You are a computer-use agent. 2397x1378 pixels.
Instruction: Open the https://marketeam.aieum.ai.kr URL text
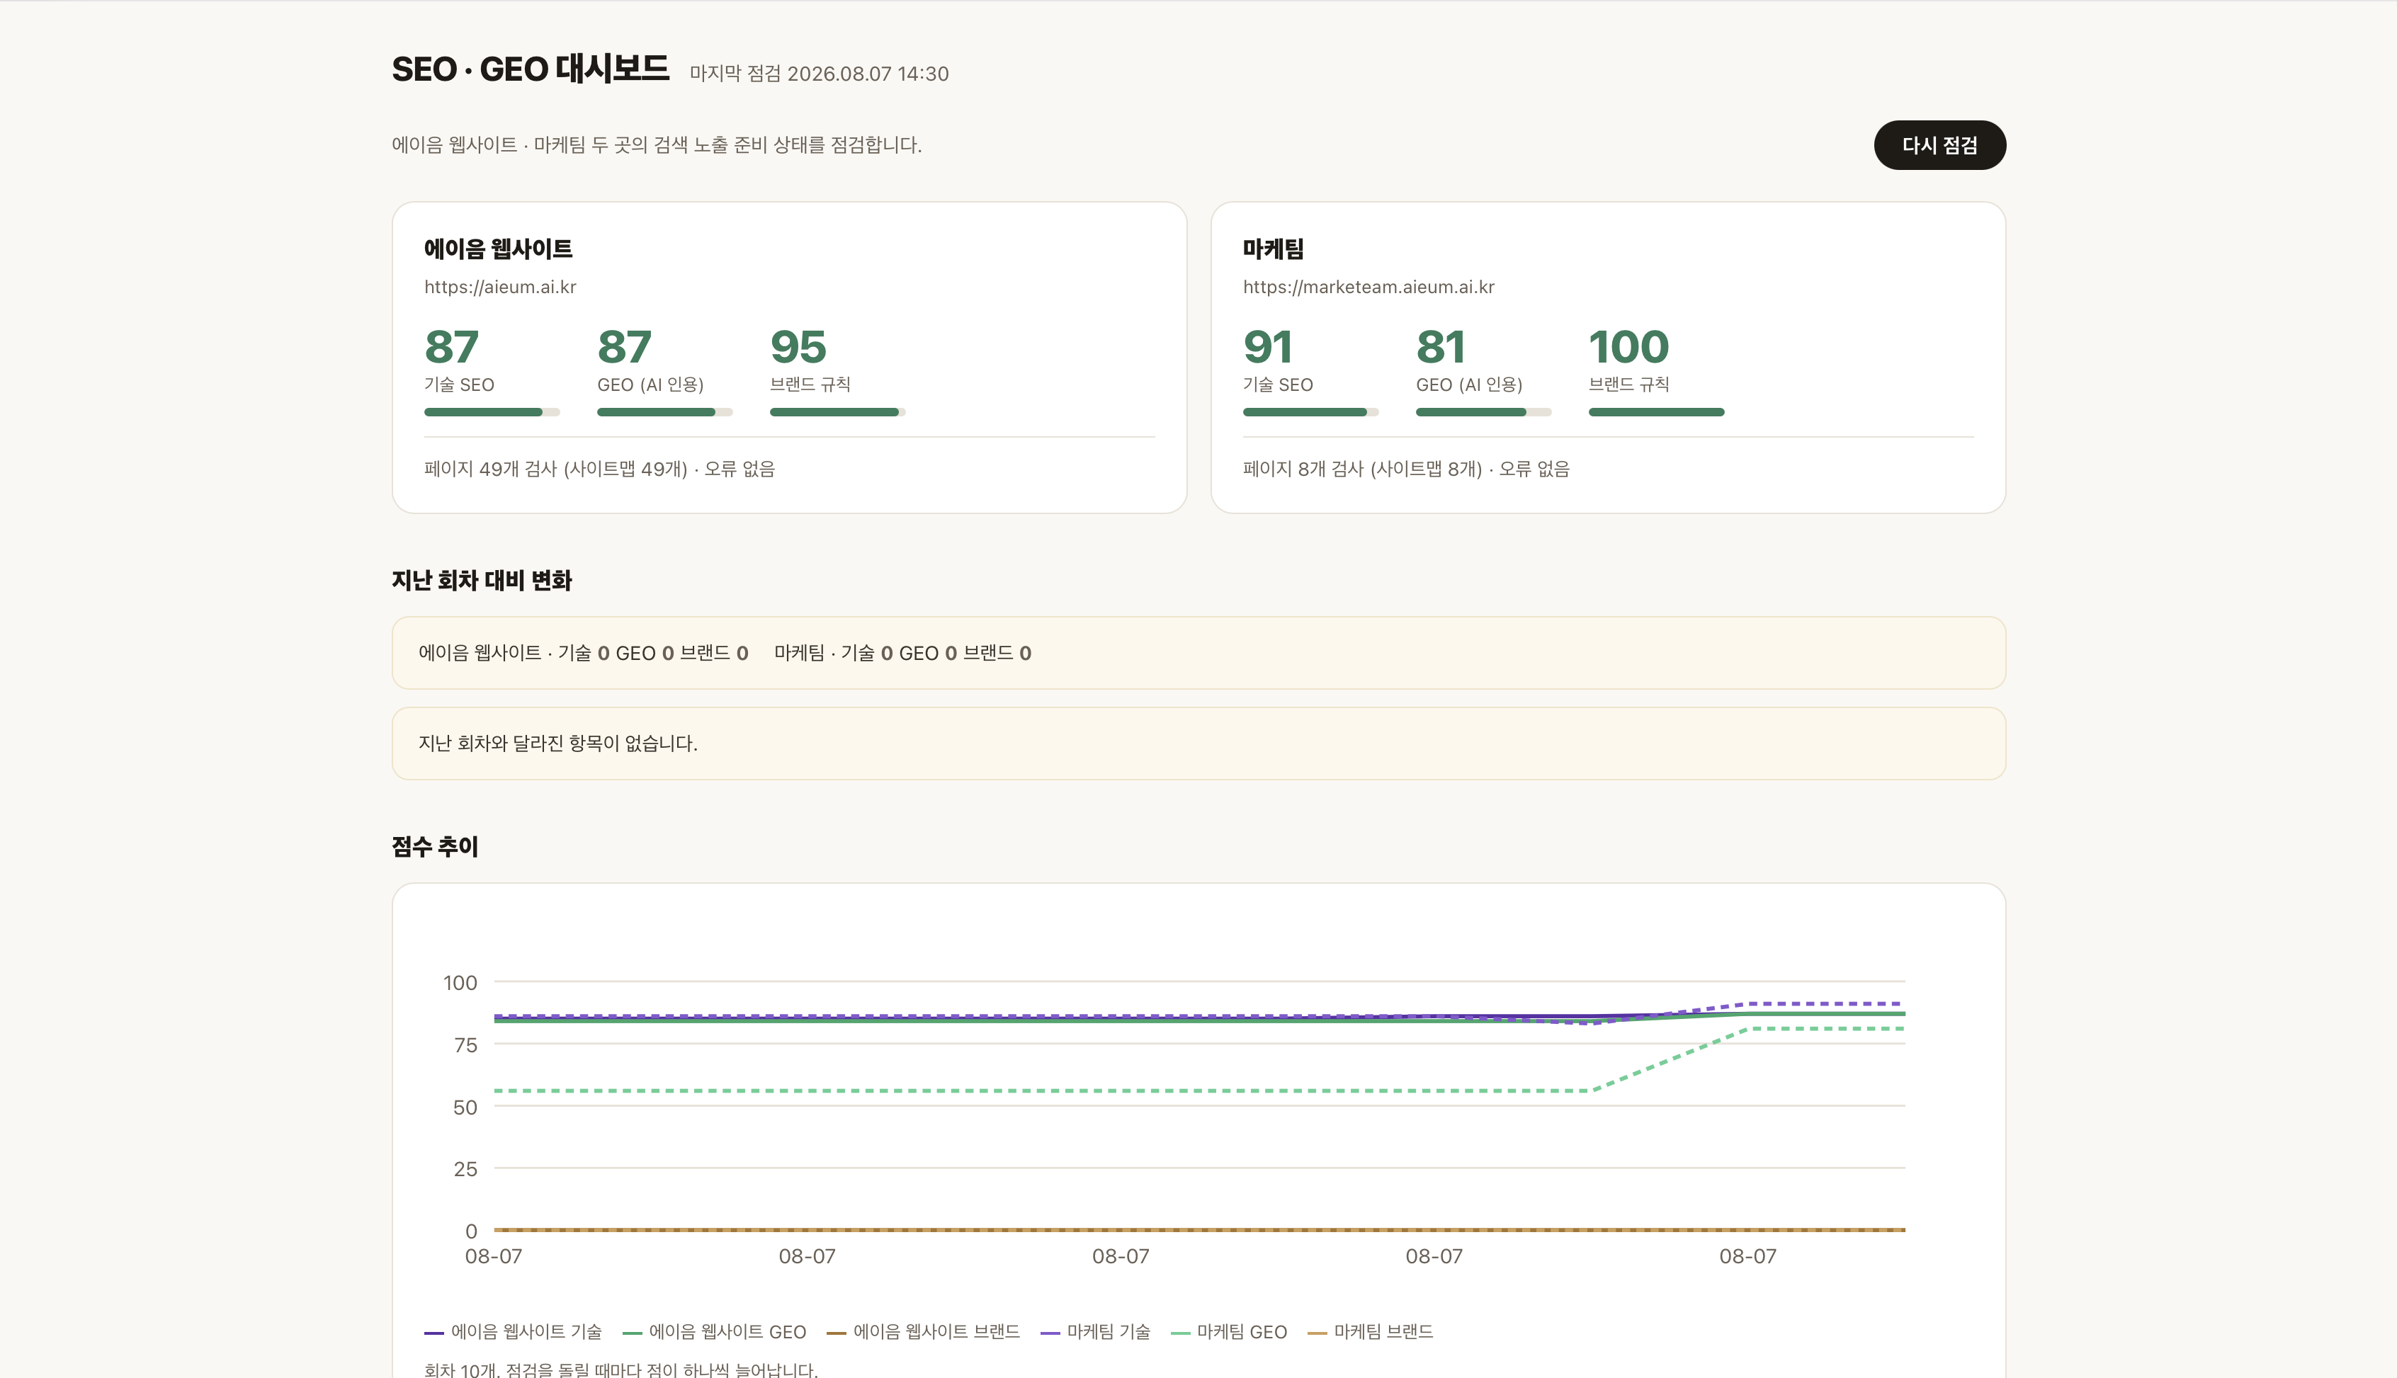(x=1368, y=287)
